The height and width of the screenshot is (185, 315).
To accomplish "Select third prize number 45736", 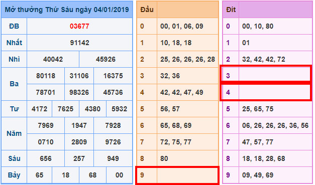I will pyautogui.click(x=113, y=92).
